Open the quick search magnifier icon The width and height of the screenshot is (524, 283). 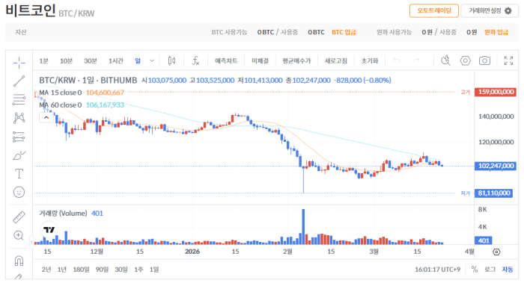pos(445,60)
